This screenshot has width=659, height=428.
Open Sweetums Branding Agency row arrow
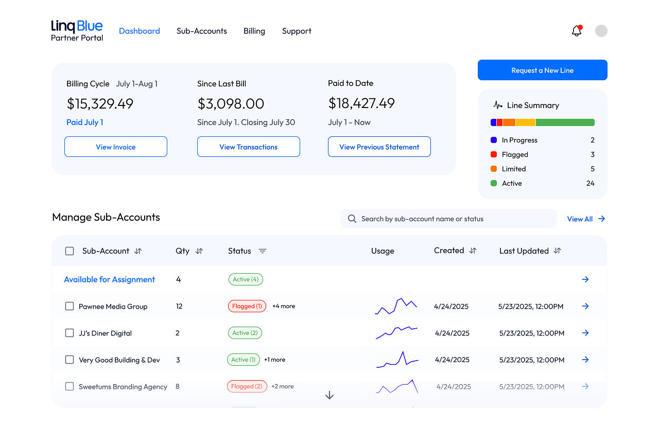tap(585, 386)
